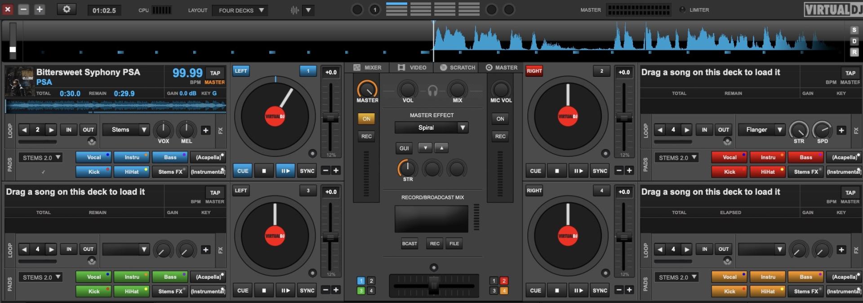Click the TAP button on deck 1
863x303 pixels.
tap(215, 73)
